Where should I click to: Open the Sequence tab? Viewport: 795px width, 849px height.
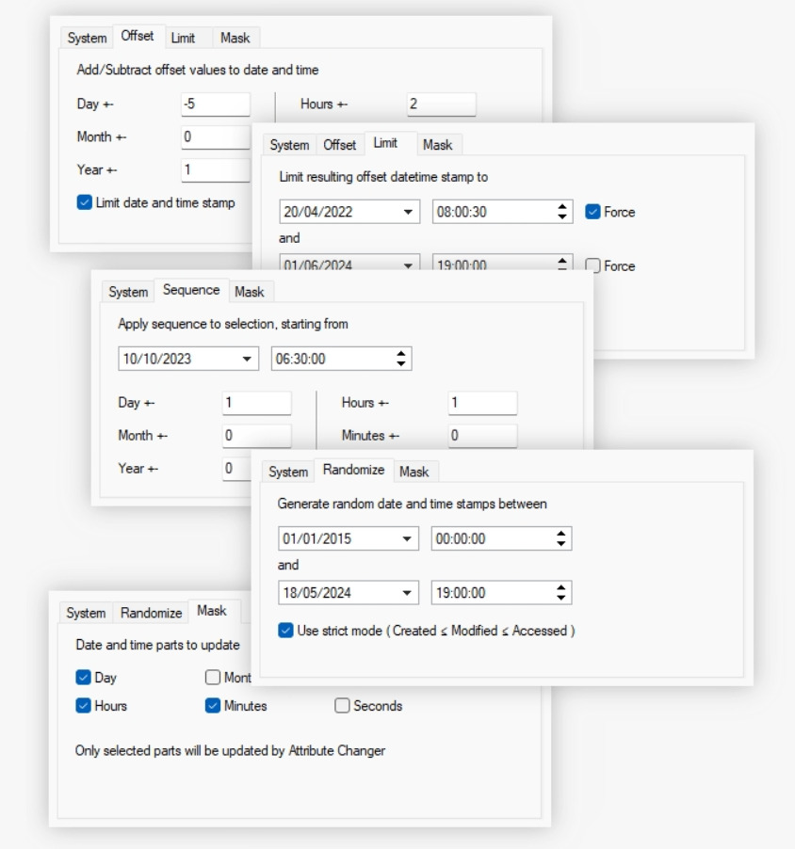(x=191, y=291)
